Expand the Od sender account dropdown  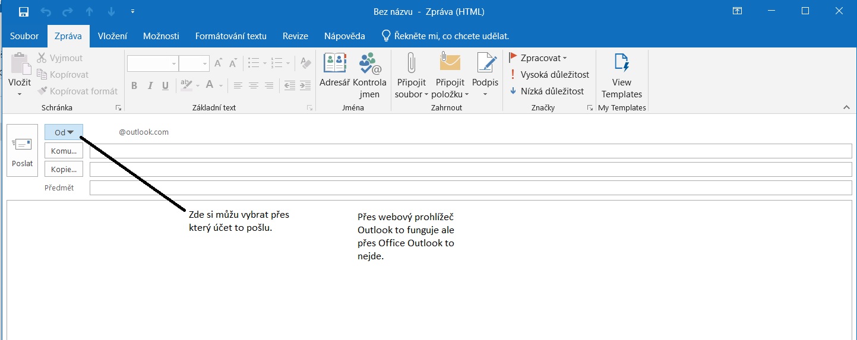pos(64,132)
